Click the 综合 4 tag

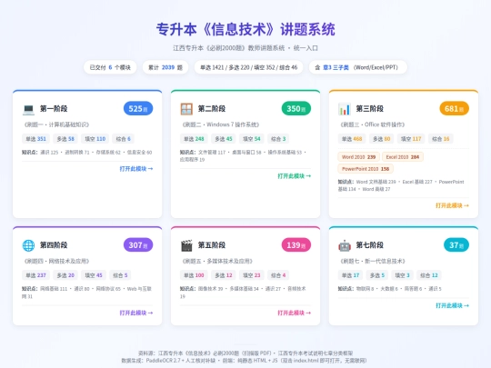278,275
